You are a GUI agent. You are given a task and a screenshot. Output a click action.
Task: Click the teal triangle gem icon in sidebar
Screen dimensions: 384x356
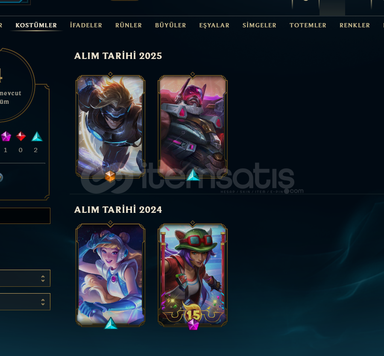click(x=37, y=136)
